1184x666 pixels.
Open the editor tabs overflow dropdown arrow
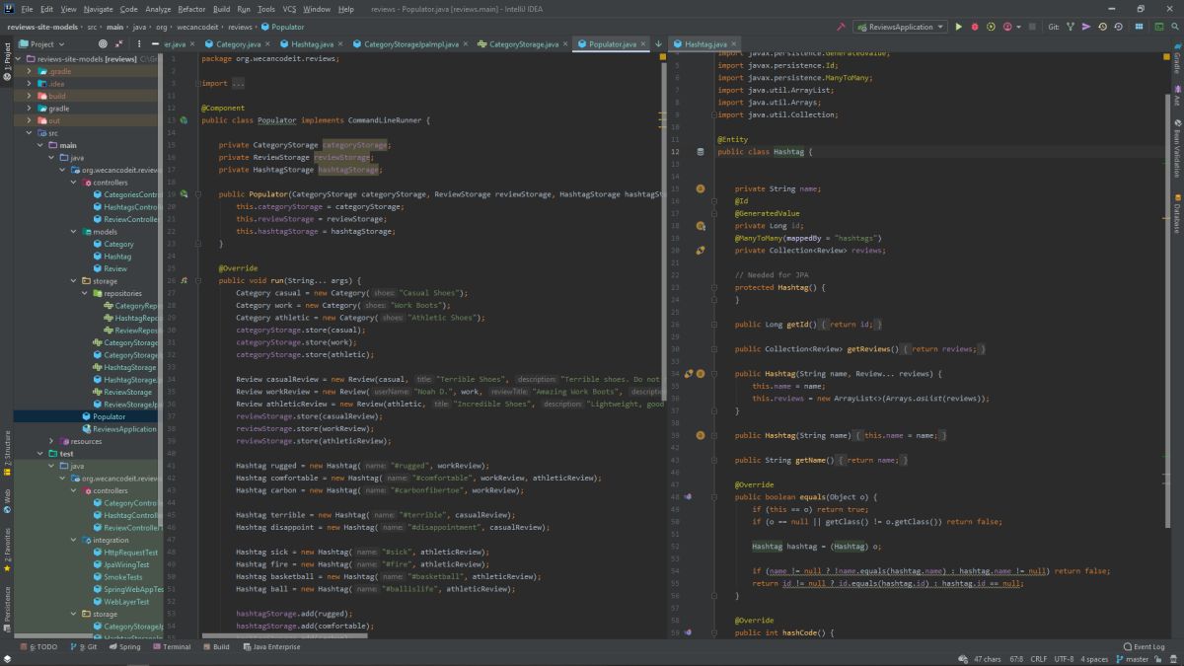[x=658, y=44]
